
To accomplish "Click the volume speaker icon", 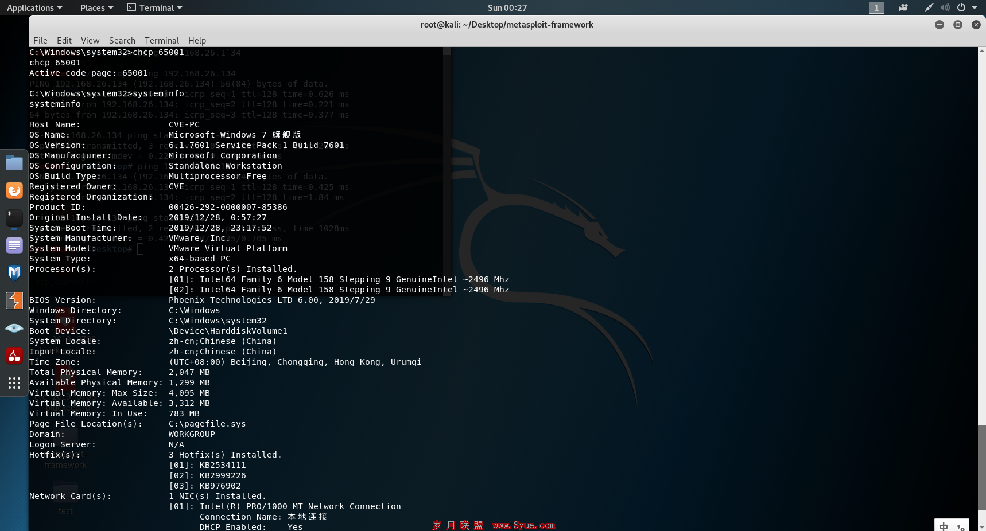I will [945, 7].
